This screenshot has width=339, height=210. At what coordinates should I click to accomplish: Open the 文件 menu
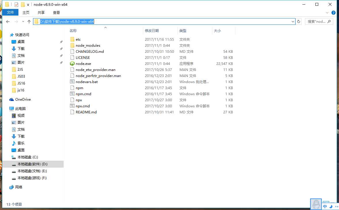click(x=10, y=12)
